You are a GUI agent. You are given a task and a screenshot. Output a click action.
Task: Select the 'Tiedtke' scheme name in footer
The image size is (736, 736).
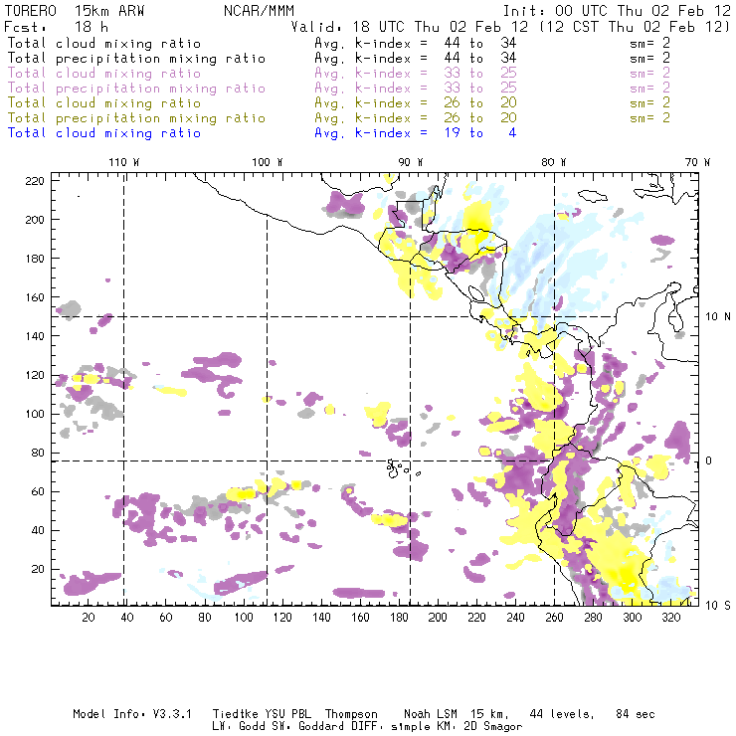pos(235,714)
